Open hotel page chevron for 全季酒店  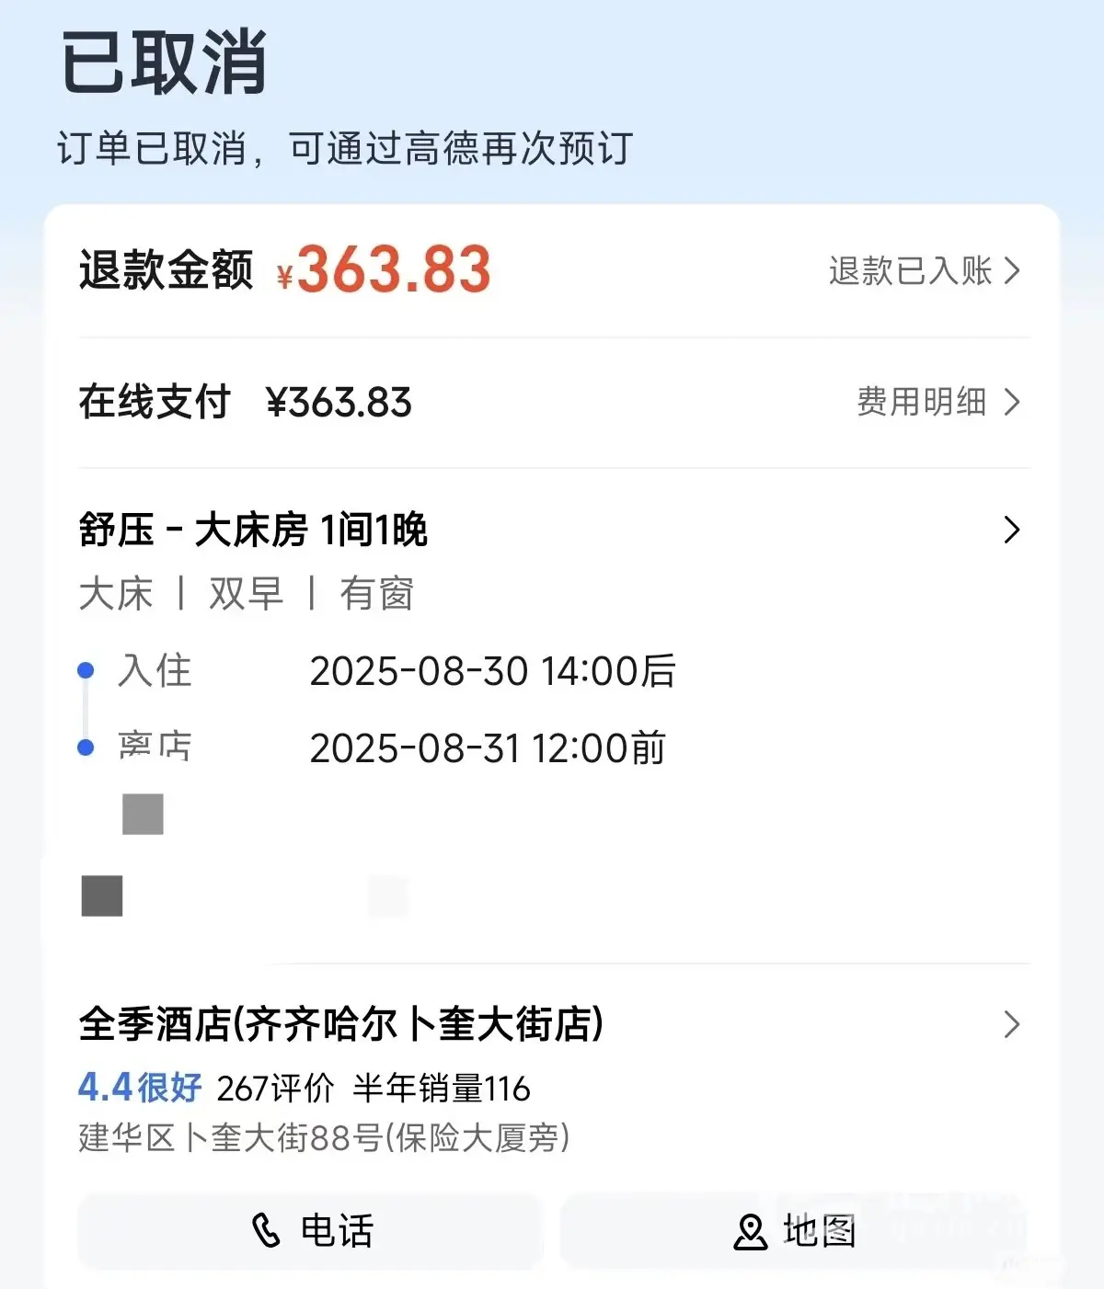1012,1024
